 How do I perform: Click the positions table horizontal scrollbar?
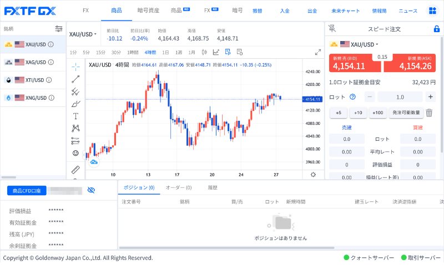[x=226, y=248]
